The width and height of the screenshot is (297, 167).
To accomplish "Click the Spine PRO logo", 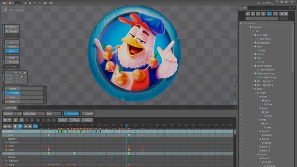I will tap(12, 3).
